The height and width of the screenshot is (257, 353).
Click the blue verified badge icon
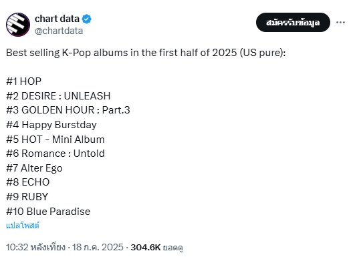[86, 19]
